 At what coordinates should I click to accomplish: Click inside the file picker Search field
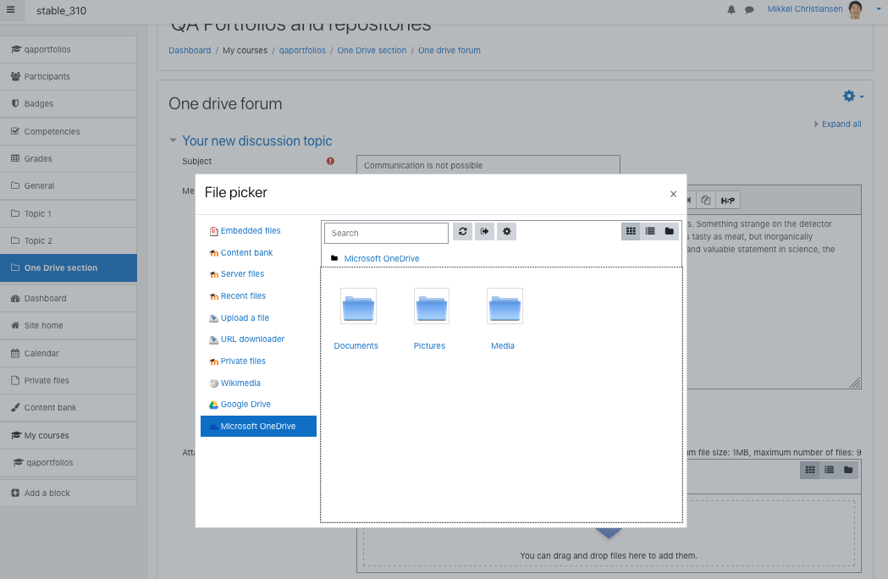[386, 233]
